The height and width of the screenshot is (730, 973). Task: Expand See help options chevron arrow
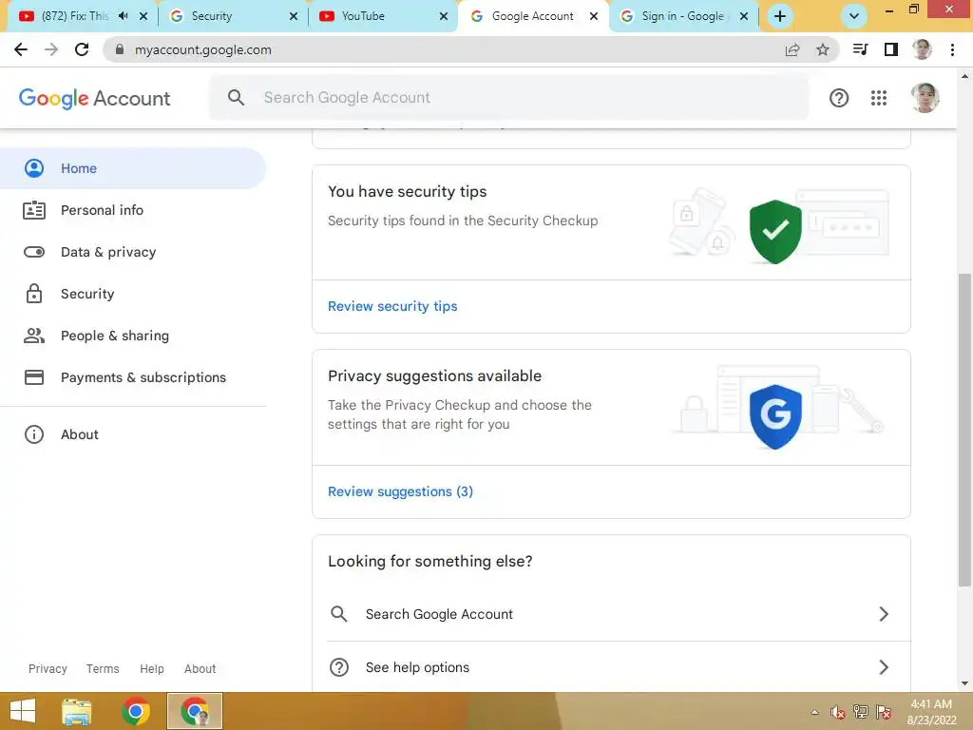[884, 667]
